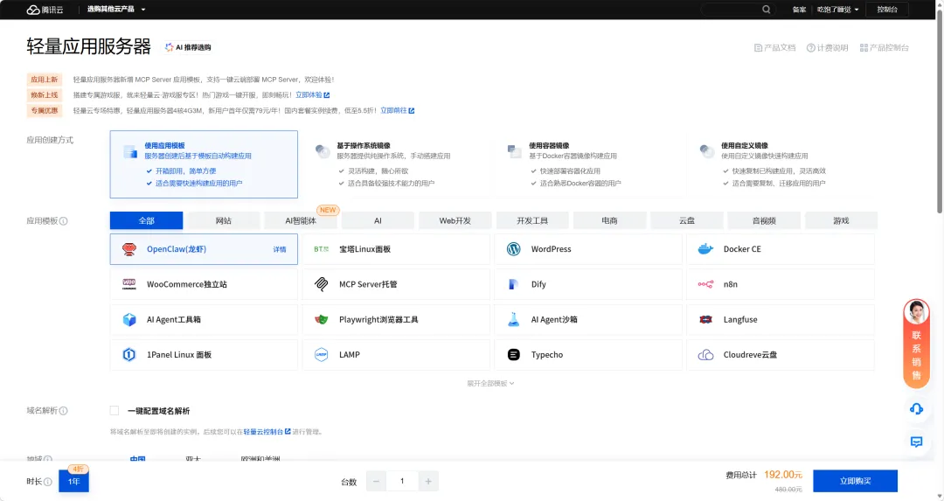Click the search magnifier icon

coord(766,10)
